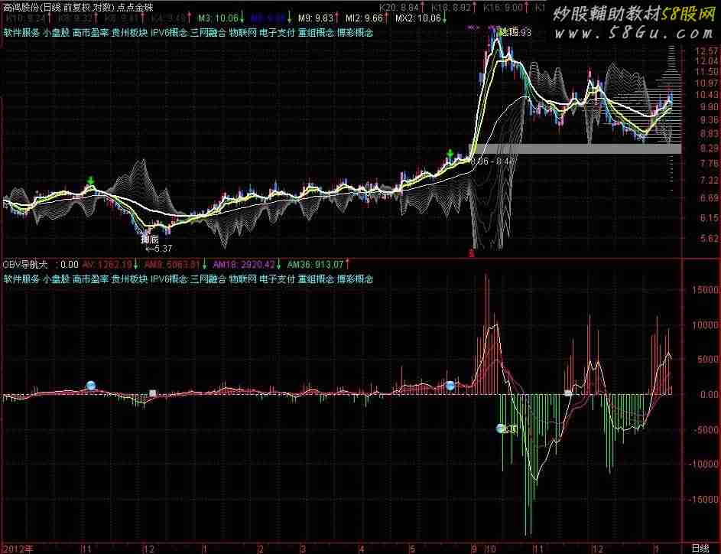Click the K16: 9.00 indicator value
The height and width of the screenshot is (554, 721).
coord(502,8)
